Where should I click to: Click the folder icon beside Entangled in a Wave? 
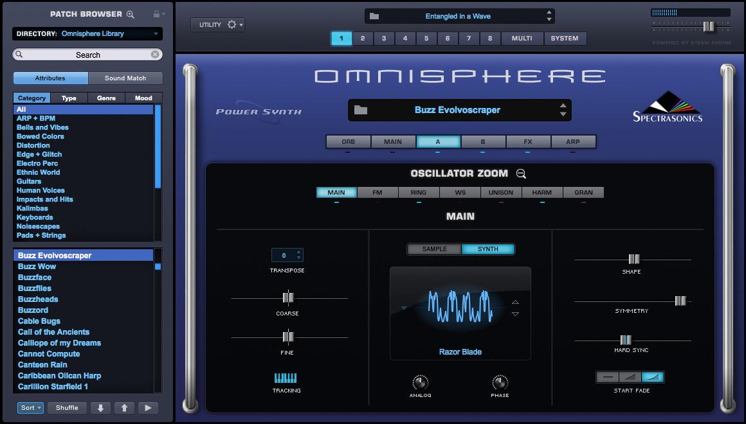tap(376, 16)
